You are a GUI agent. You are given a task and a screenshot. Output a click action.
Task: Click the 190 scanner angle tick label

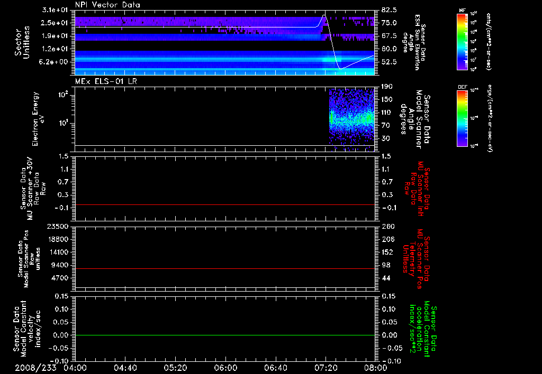[387, 87]
